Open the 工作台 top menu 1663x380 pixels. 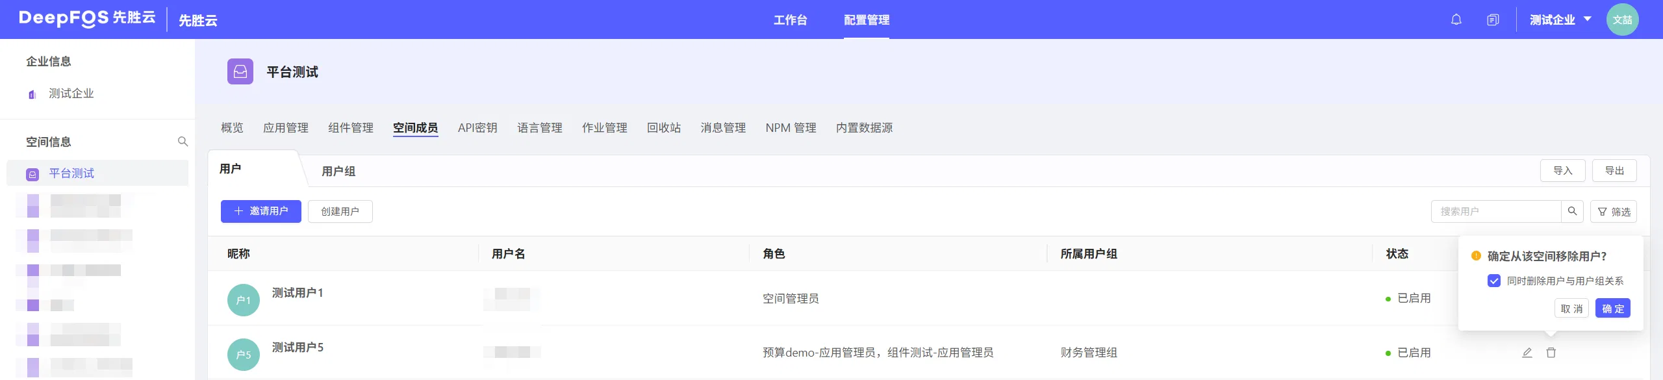tap(790, 20)
